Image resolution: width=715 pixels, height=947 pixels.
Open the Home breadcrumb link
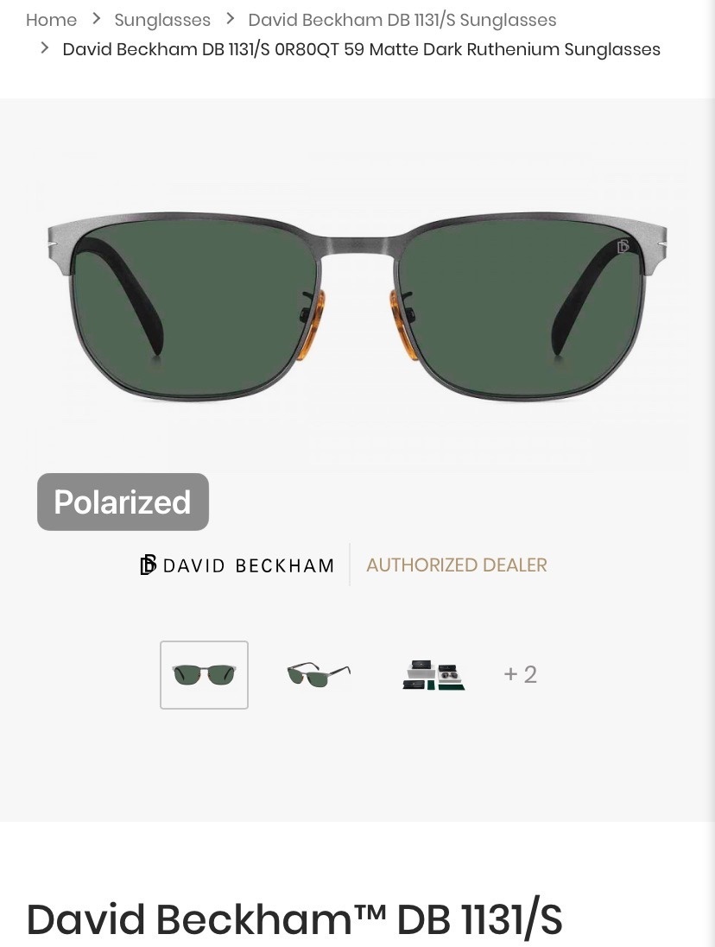coord(51,20)
